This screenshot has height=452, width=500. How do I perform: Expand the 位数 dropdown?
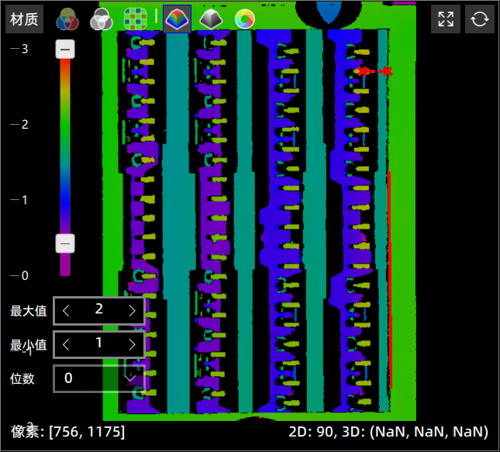coord(133,378)
